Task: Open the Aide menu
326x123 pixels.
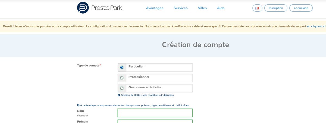Action: coord(221,8)
